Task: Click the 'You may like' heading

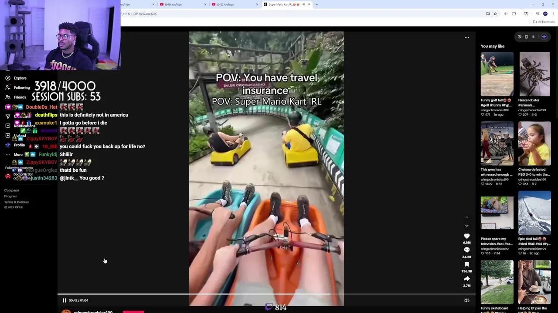Action: pos(493,46)
